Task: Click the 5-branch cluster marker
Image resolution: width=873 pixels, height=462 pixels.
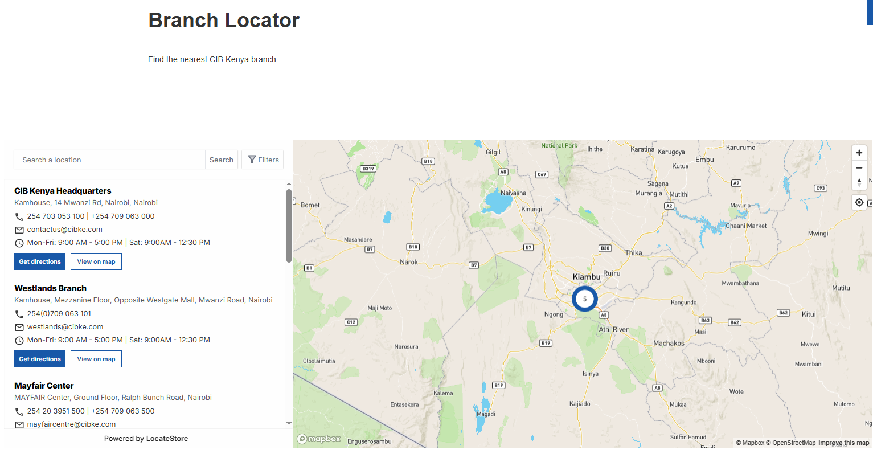Action: (x=584, y=299)
